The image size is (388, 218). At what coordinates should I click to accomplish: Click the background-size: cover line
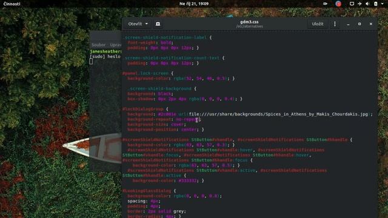[x=156, y=124]
